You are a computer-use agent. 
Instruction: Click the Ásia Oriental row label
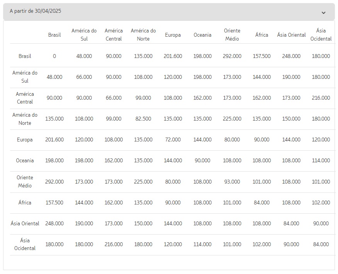click(25, 223)
